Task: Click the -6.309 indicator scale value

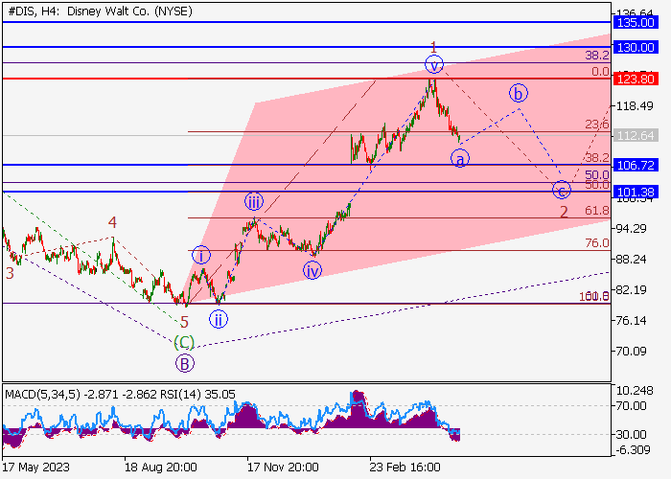Action: (x=634, y=450)
